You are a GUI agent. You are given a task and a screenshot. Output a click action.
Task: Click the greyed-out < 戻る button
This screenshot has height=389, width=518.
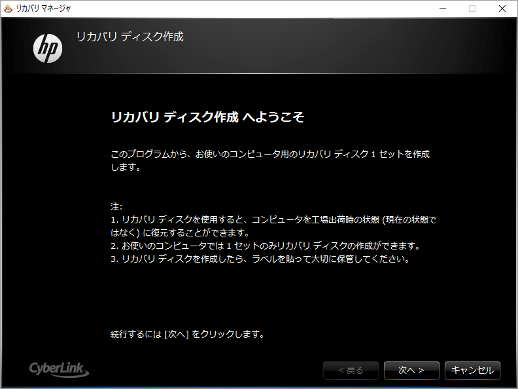(x=351, y=370)
